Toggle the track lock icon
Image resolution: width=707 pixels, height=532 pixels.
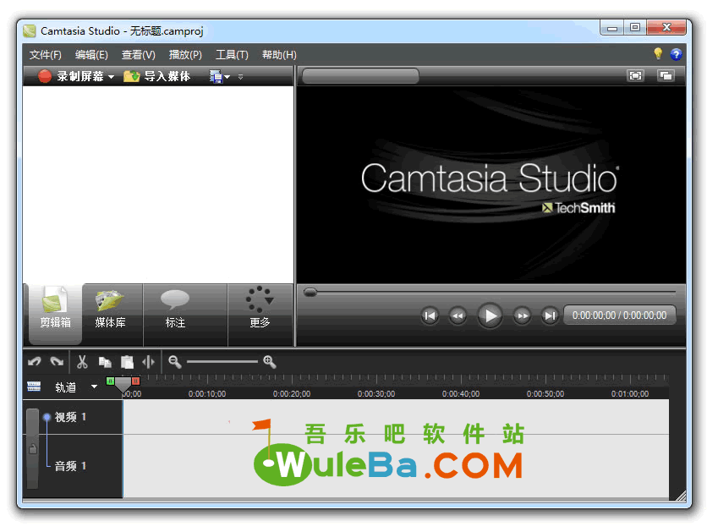(32, 448)
